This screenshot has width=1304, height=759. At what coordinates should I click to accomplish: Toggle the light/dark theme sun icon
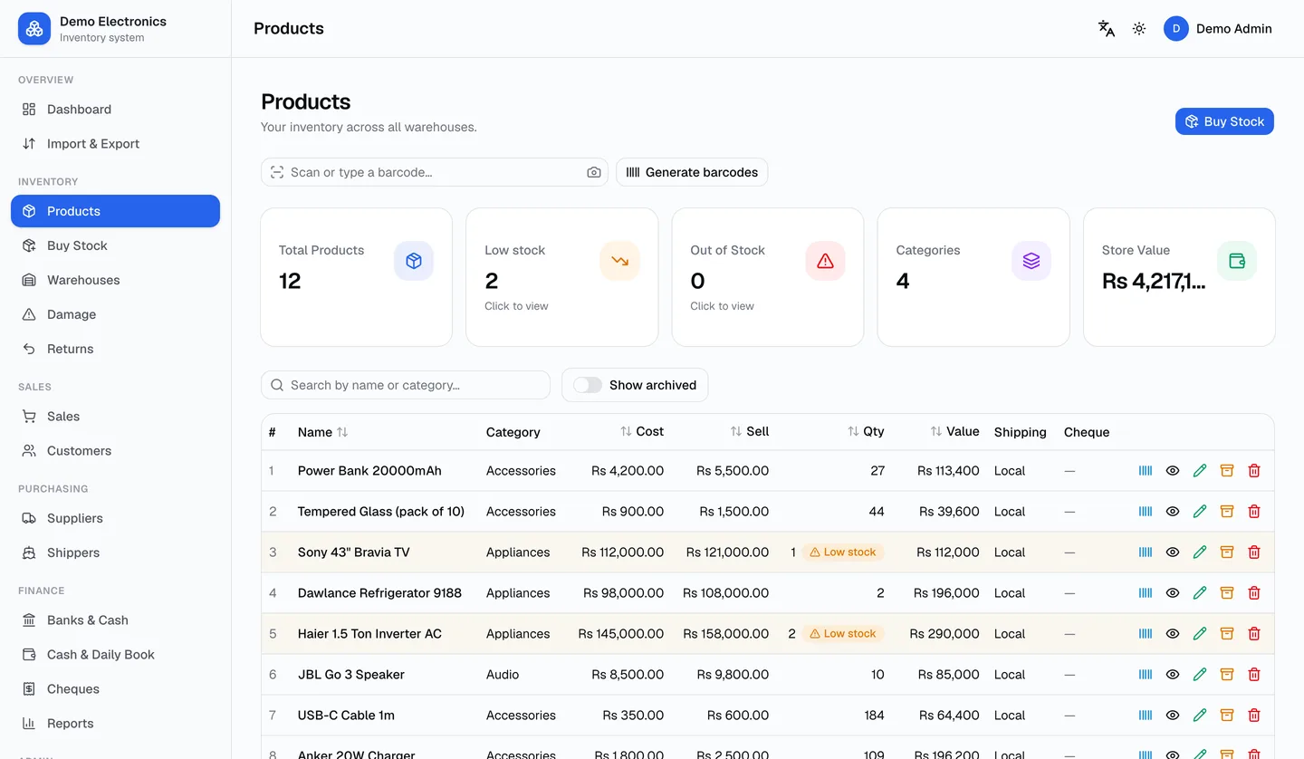(x=1139, y=29)
